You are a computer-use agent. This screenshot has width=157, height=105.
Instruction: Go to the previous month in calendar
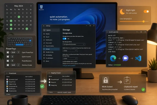pos(7,6)
